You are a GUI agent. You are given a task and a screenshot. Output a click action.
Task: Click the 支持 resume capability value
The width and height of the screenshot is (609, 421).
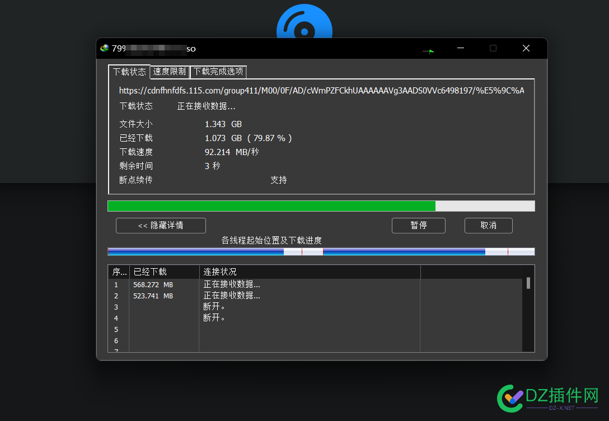[x=279, y=180]
